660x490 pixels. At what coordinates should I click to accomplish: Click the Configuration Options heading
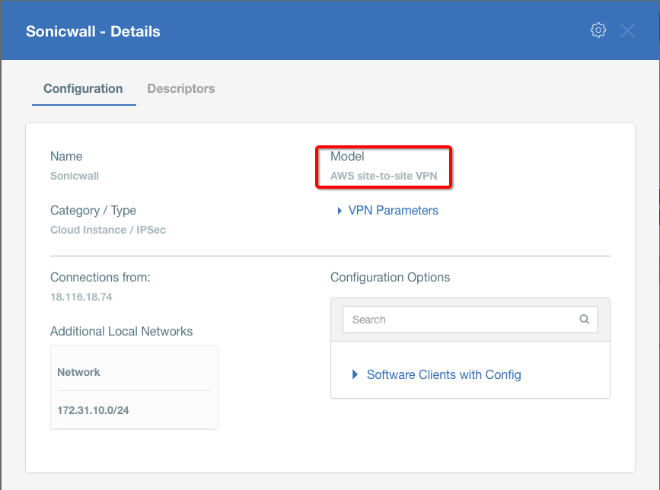(x=390, y=278)
